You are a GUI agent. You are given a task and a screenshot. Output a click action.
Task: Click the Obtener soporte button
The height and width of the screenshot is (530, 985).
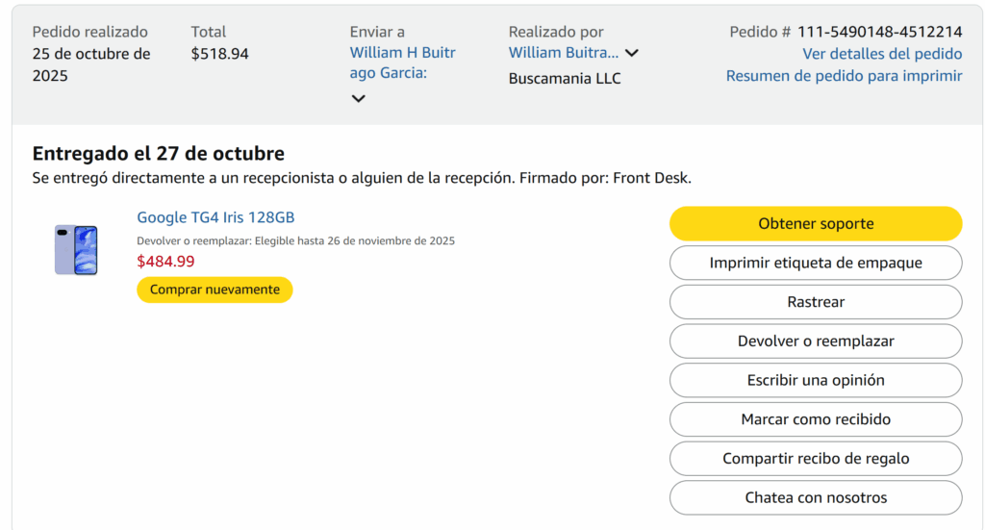click(816, 223)
